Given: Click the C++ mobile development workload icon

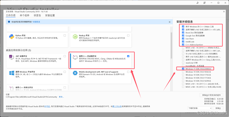Looking at the screenshot, I should pos(12,88).
